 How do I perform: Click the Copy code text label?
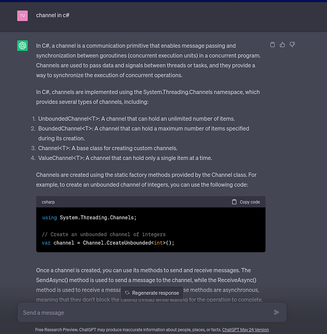[250, 202]
